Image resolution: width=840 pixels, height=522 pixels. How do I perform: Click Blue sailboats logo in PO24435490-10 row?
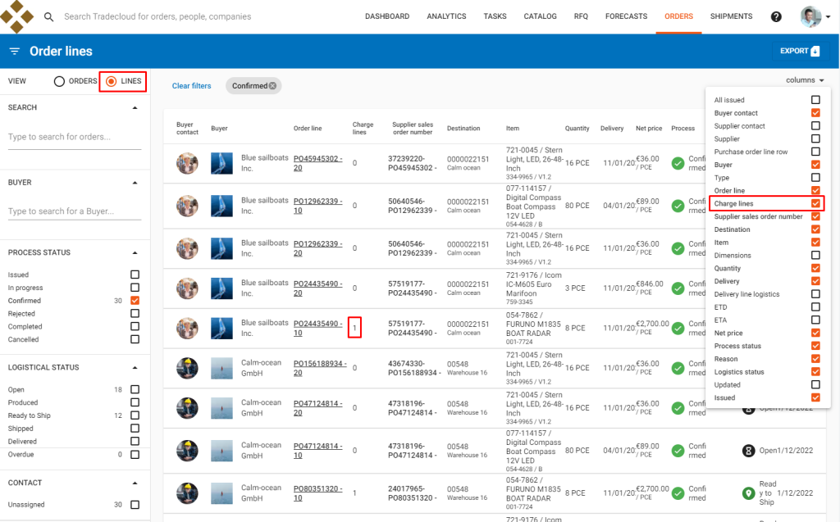click(221, 328)
